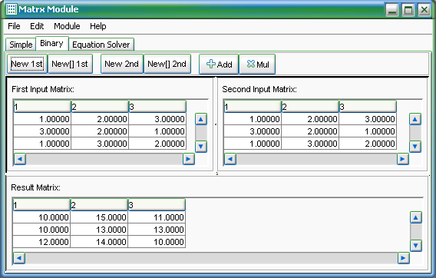The height and width of the screenshot is (278, 436).
Task: Select Result Matrix cell 12.0000
Action: click(41, 242)
